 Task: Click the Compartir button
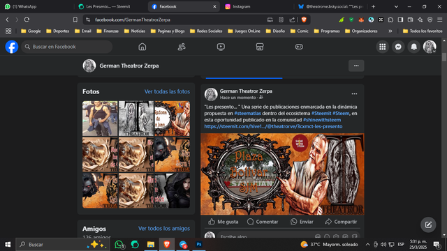(x=341, y=222)
